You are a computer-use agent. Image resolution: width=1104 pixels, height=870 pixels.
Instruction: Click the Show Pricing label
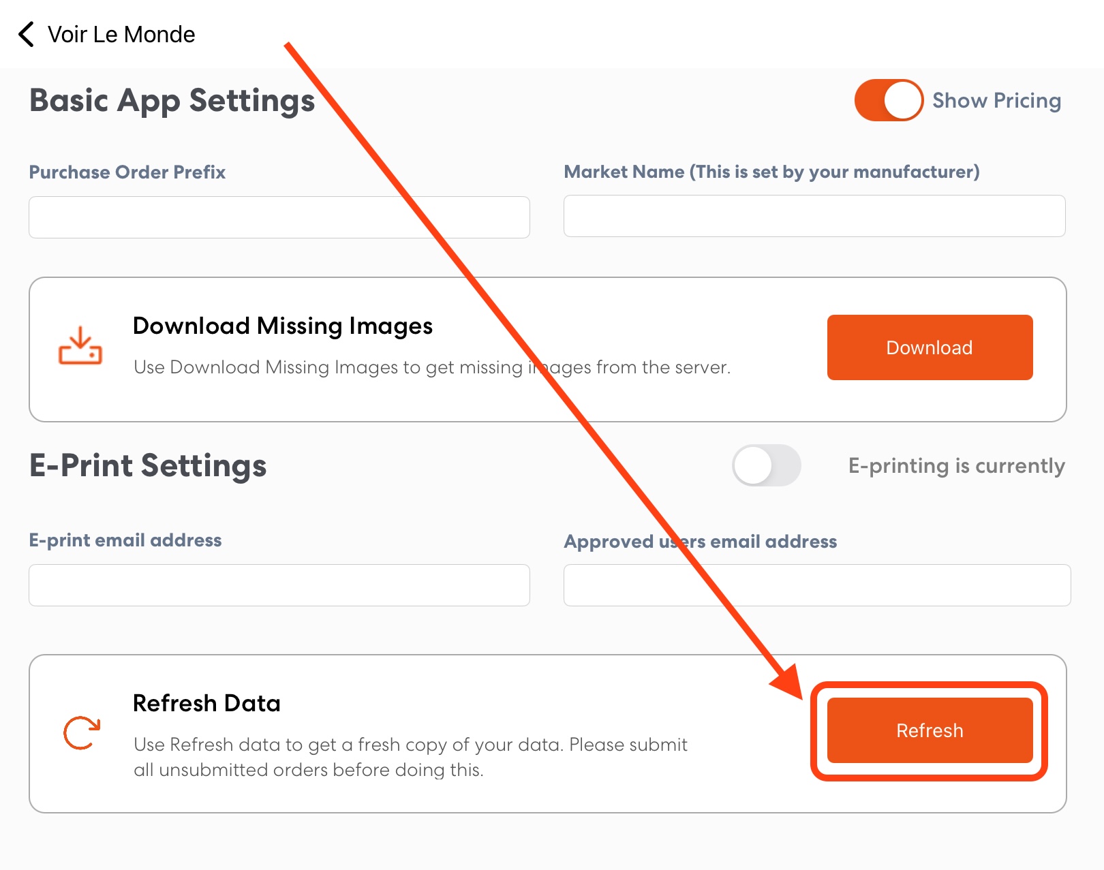click(x=996, y=100)
